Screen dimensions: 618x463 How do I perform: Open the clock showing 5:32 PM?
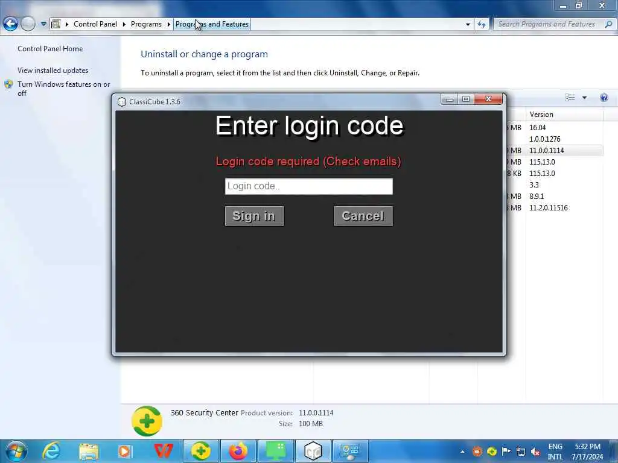tap(587, 452)
